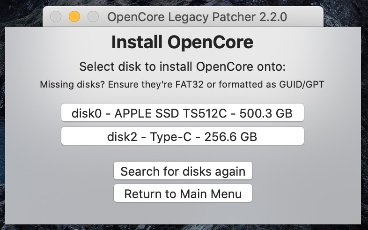Select disk0 APPLE SSD TS512C
Screen dimensions: 368x230
[x=182, y=112]
